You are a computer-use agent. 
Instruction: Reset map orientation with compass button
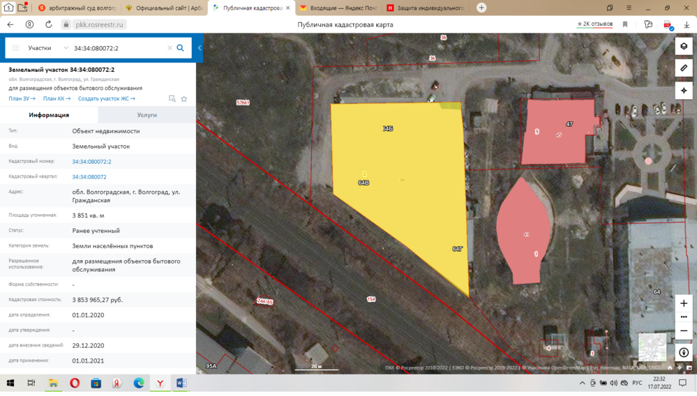click(684, 353)
